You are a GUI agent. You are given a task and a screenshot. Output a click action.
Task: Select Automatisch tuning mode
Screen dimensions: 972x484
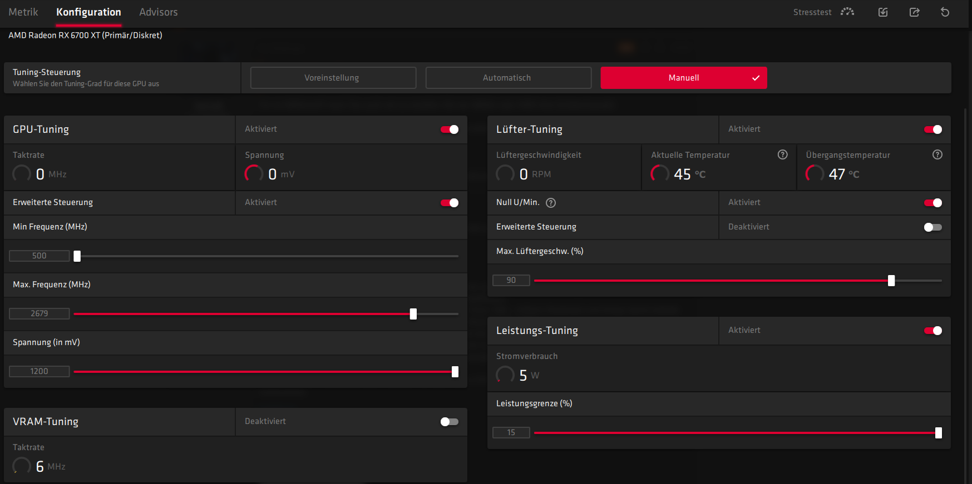click(x=509, y=78)
